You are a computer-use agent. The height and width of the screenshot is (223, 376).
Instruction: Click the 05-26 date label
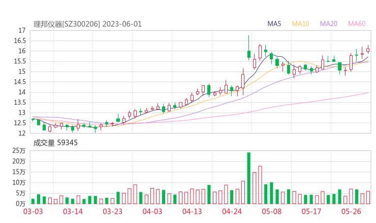[x=351, y=211]
